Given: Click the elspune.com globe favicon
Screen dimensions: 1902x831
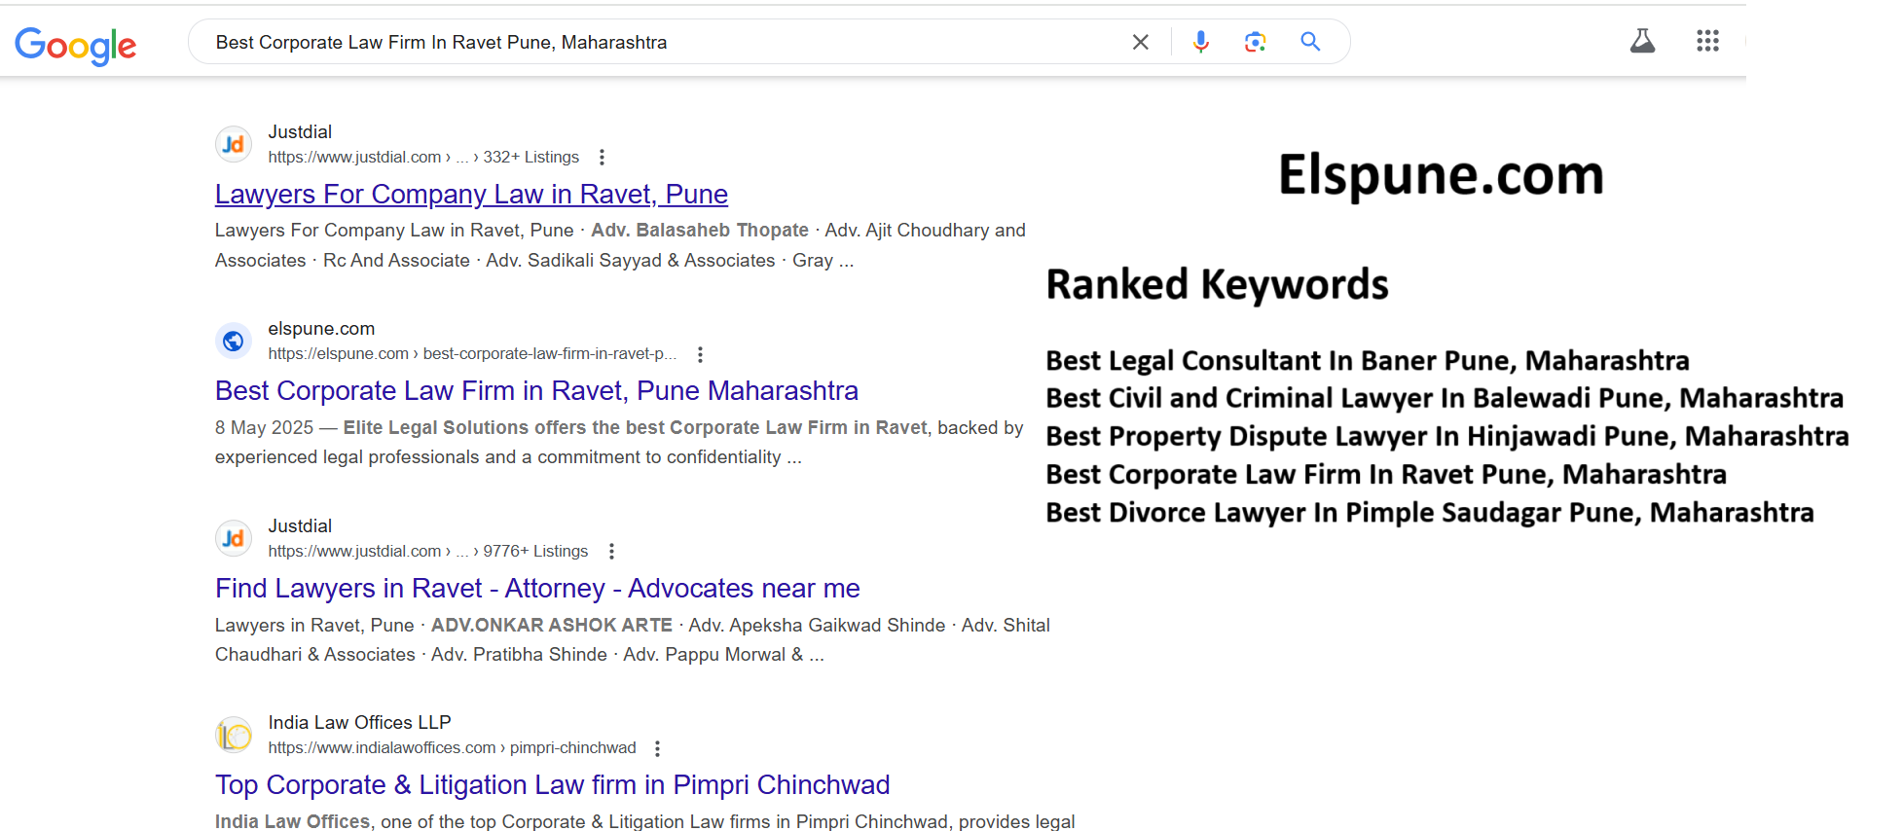Looking at the screenshot, I should coord(234,342).
